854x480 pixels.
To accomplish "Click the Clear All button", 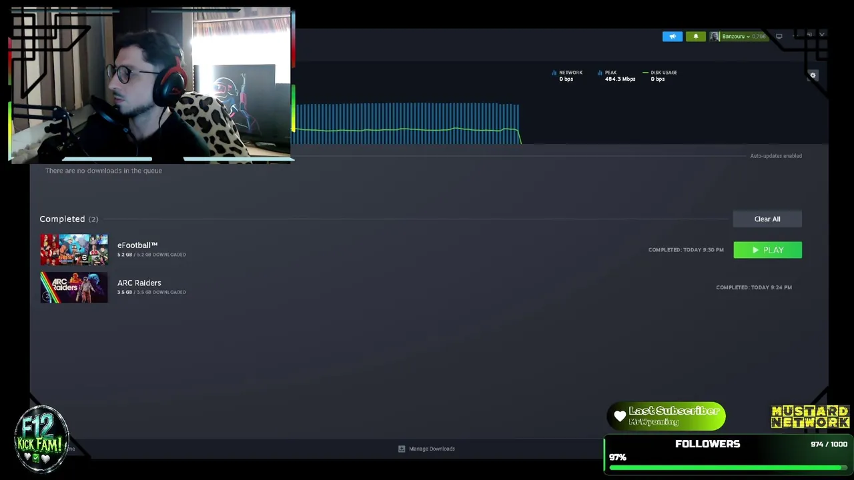I will (x=767, y=219).
